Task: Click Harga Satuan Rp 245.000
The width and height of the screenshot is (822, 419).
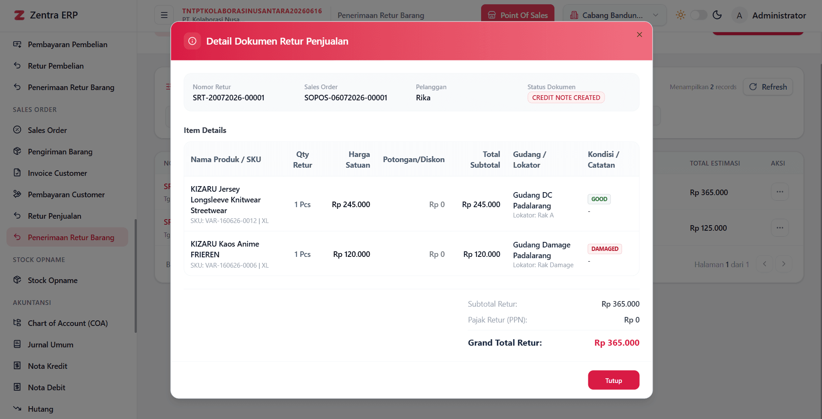Action: click(351, 205)
